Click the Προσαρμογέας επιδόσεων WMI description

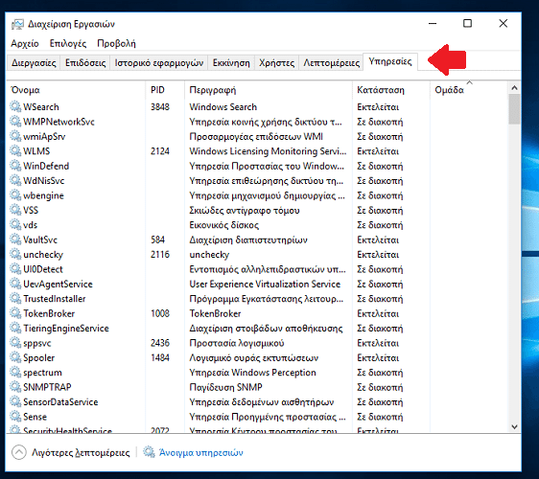[x=256, y=136]
